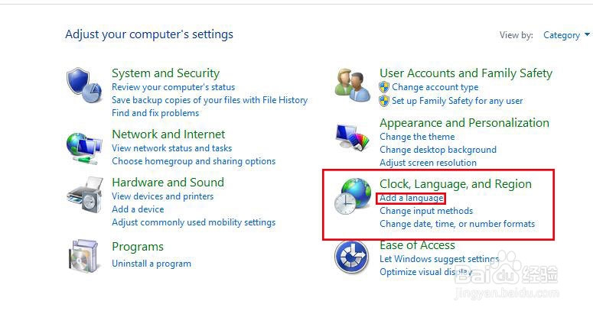The image size is (593, 314).
Task: Click the Clock, Language, and Region globe icon
Action: [x=353, y=201]
